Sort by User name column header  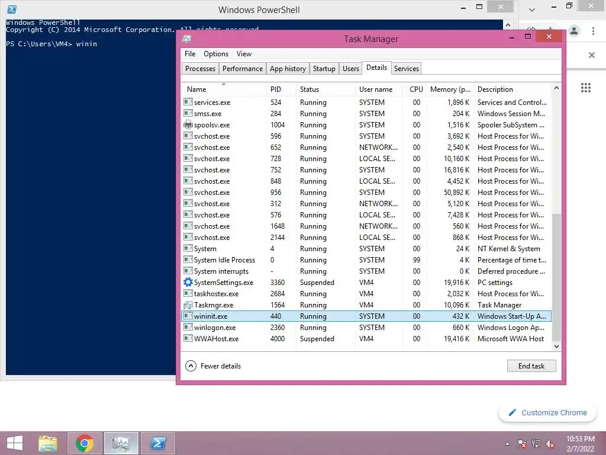pos(379,89)
